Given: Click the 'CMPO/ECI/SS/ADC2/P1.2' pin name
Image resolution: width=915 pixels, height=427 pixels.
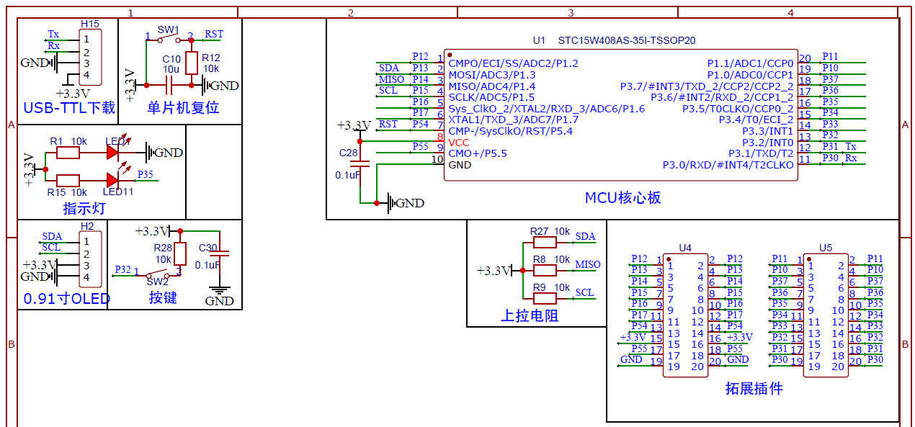Looking at the screenshot, I should tap(513, 63).
